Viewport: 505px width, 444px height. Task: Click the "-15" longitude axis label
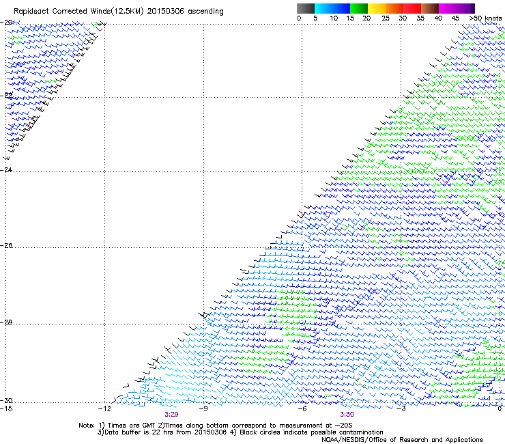click(6, 408)
